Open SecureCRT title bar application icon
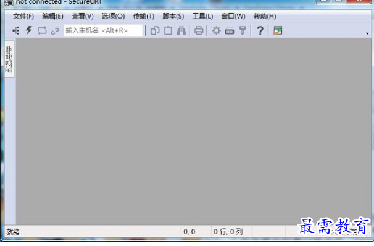 (9, 3)
